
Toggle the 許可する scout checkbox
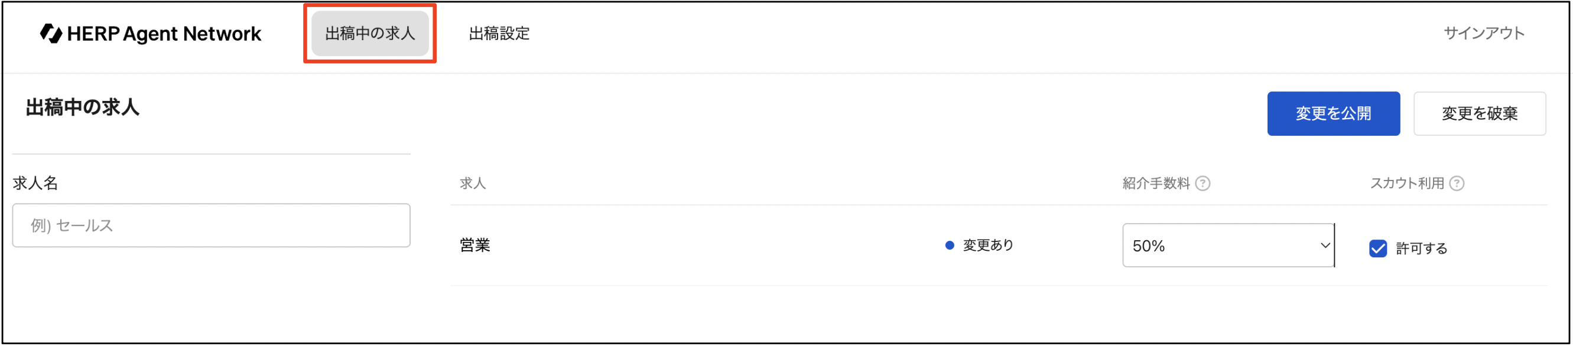pyautogui.click(x=1377, y=249)
